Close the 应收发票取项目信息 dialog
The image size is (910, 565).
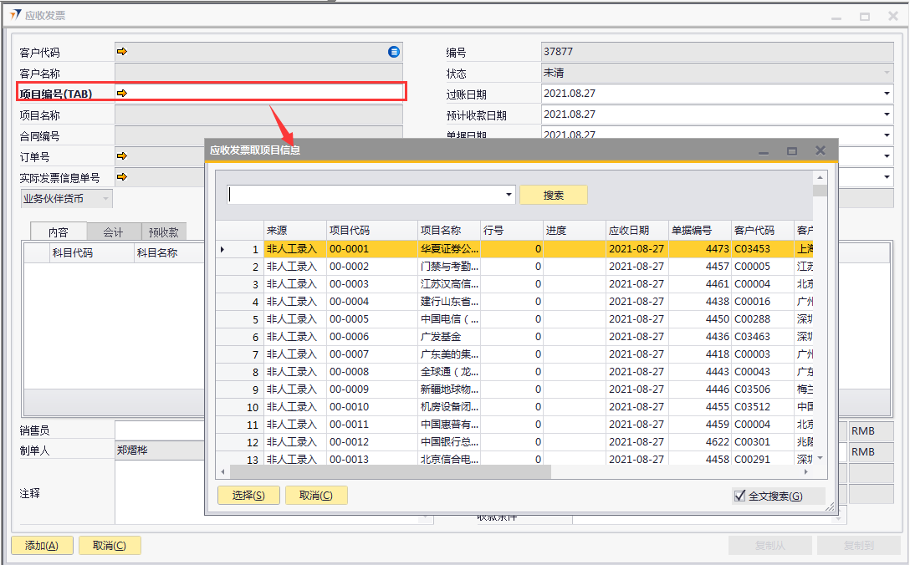821,150
